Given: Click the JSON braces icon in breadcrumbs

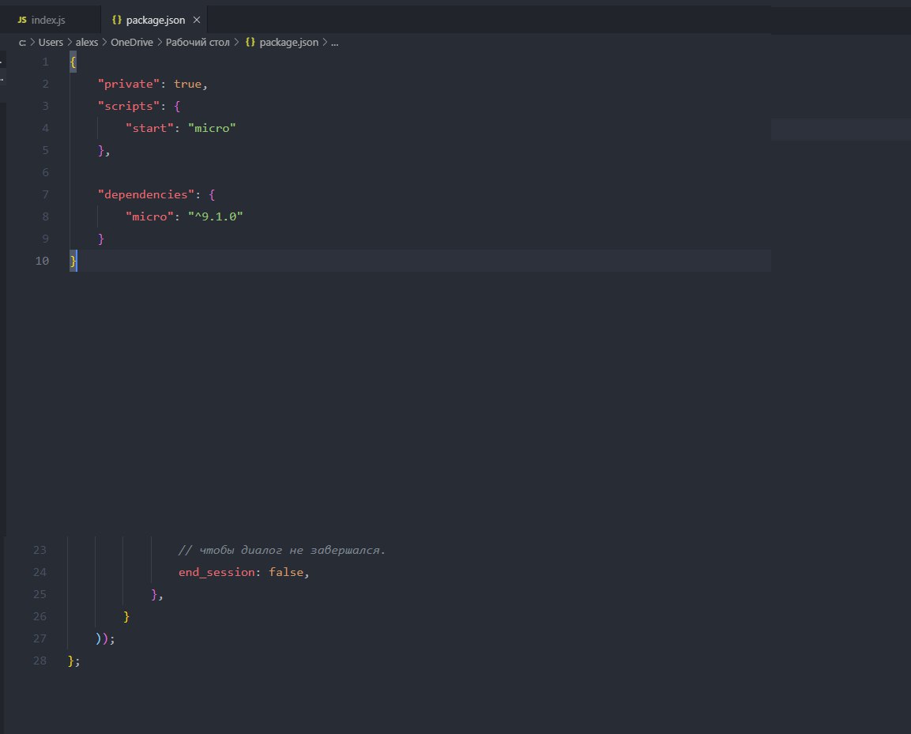Looking at the screenshot, I should (x=250, y=43).
